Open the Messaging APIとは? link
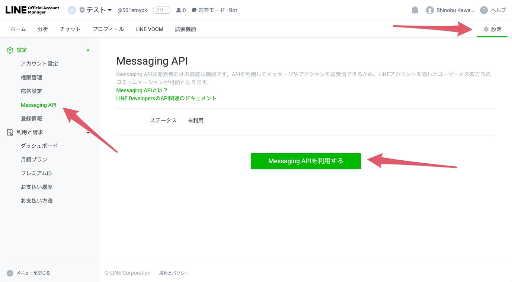 141,90
